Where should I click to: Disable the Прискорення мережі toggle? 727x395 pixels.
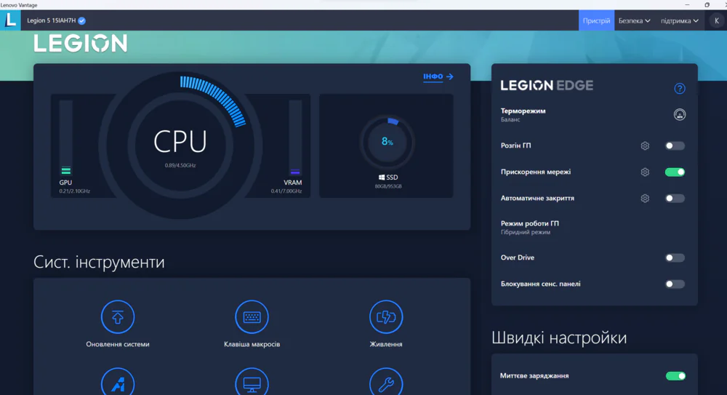tap(675, 172)
